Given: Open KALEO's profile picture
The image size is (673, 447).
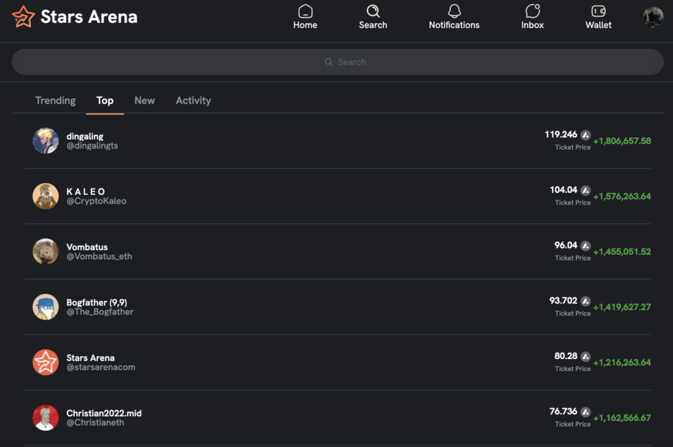Looking at the screenshot, I should click(45, 196).
